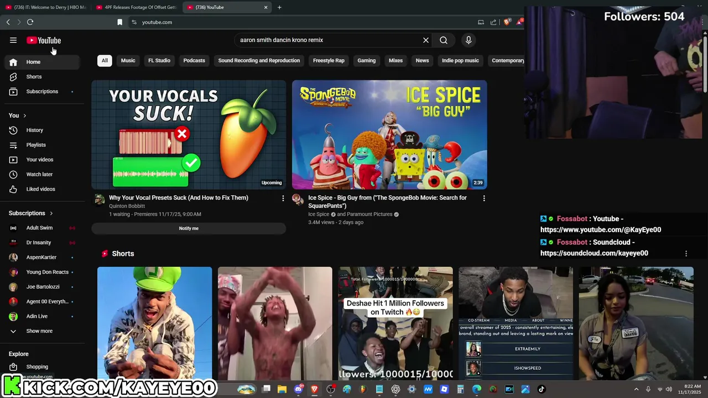Open options for Vocal Presets video

point(283,198)
